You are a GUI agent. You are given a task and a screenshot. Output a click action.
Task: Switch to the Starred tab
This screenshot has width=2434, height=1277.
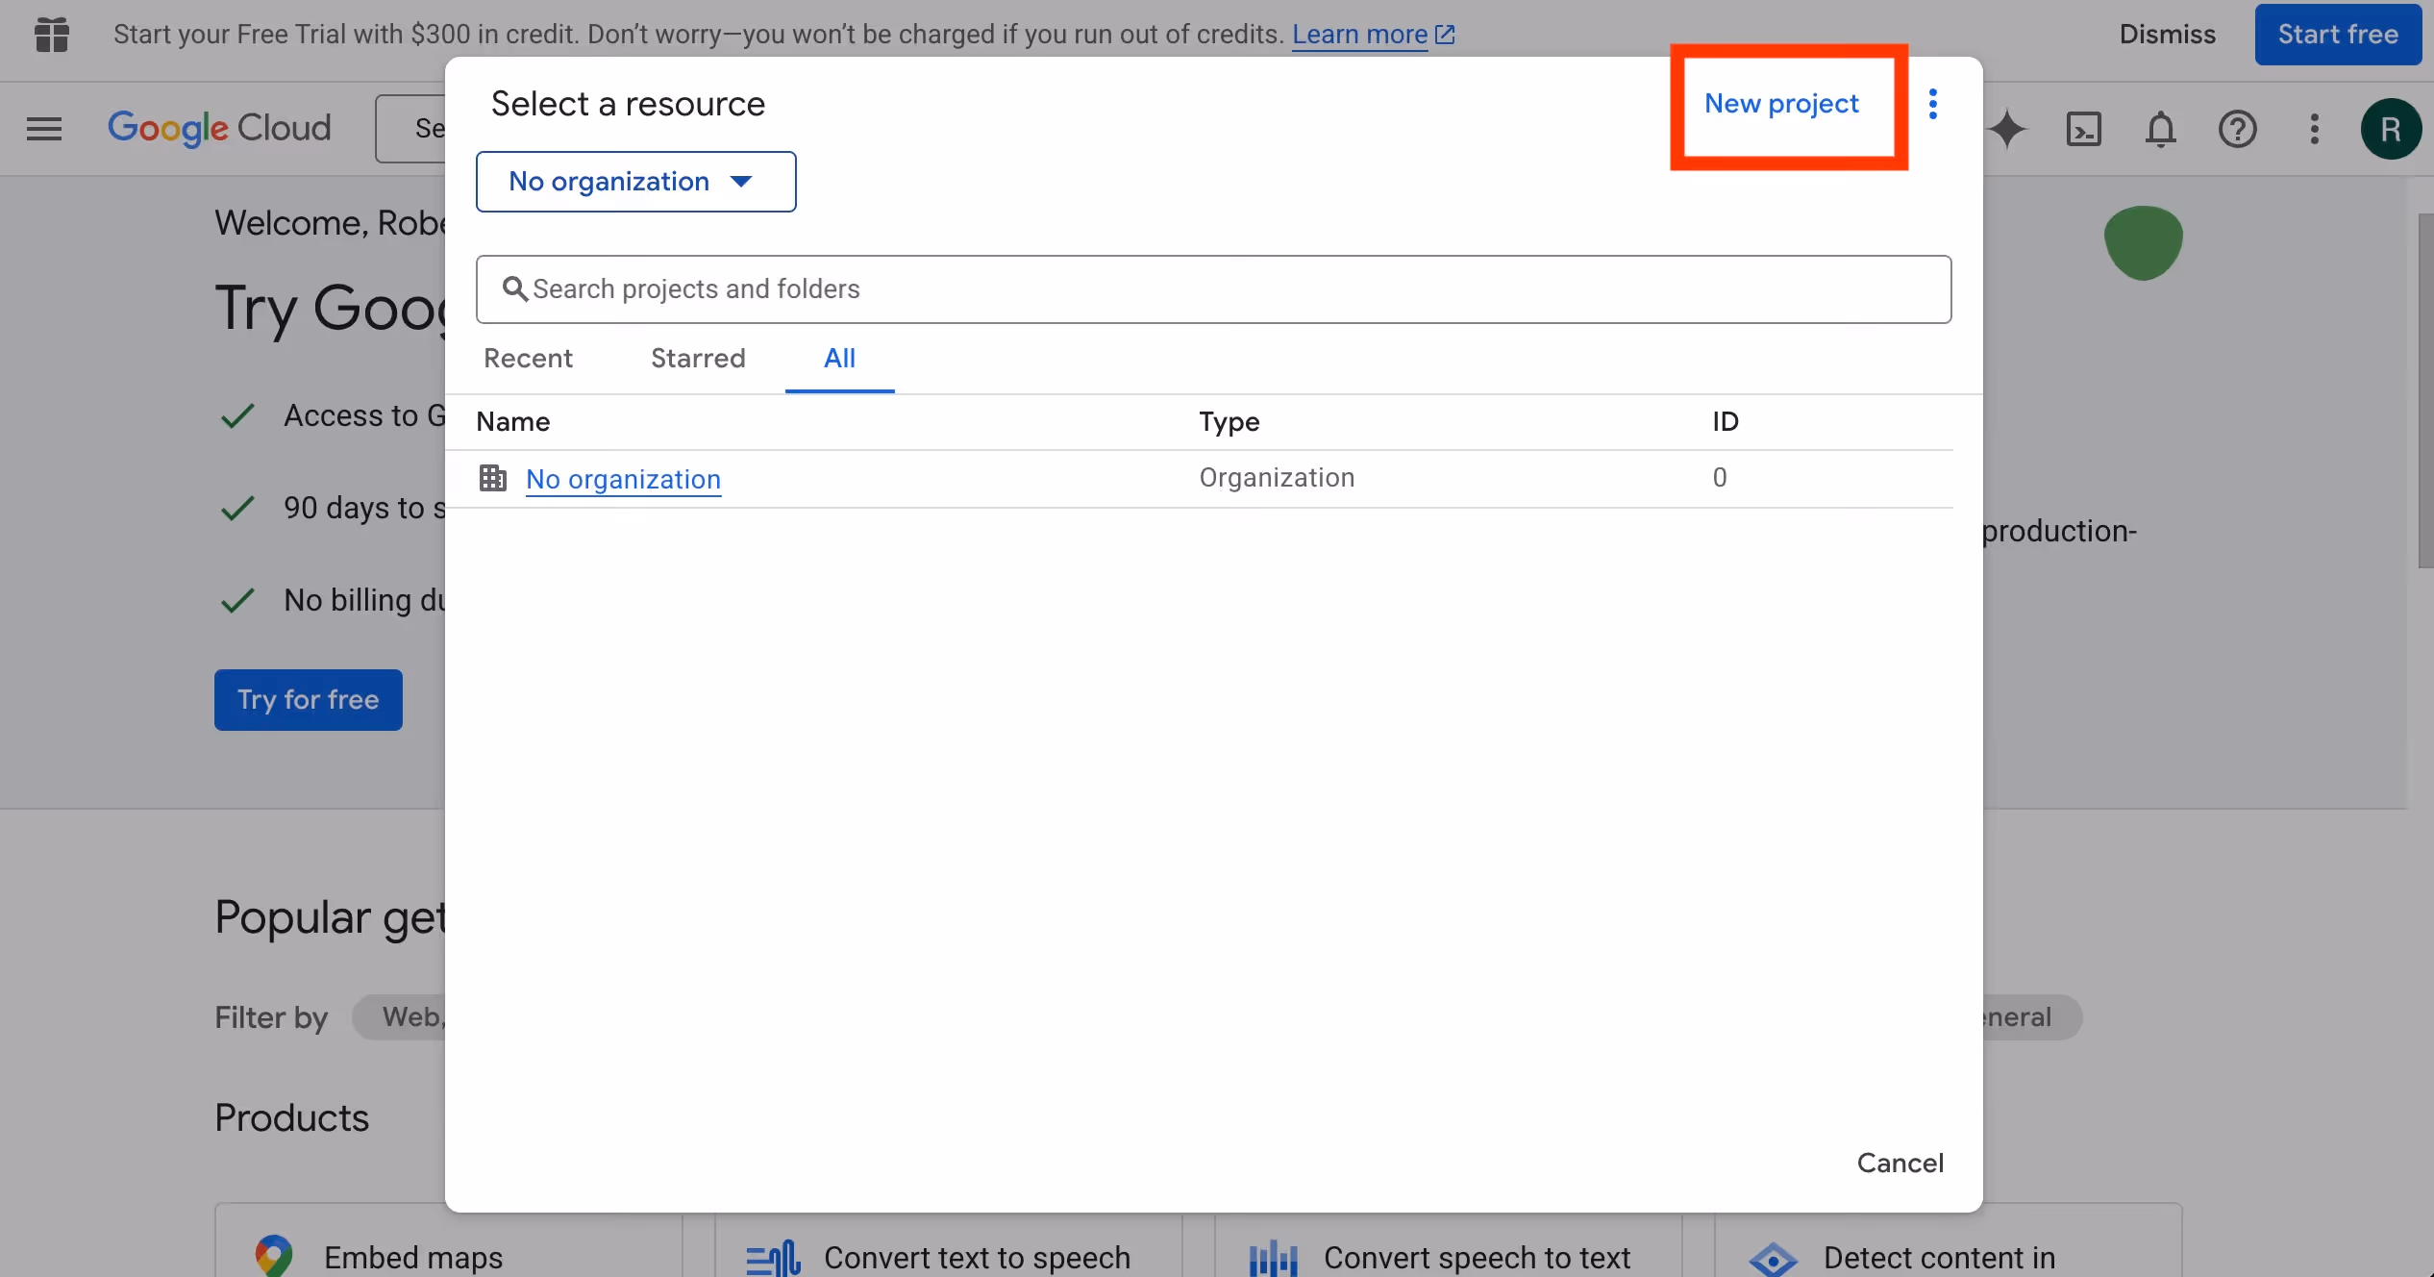(698, 359)
